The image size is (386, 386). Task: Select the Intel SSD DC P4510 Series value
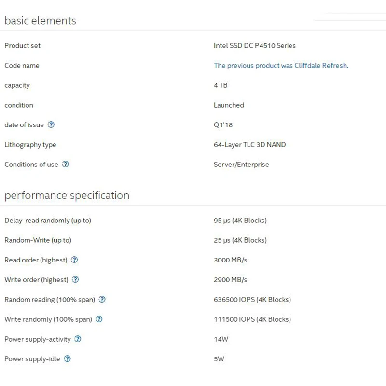(255, 46)
